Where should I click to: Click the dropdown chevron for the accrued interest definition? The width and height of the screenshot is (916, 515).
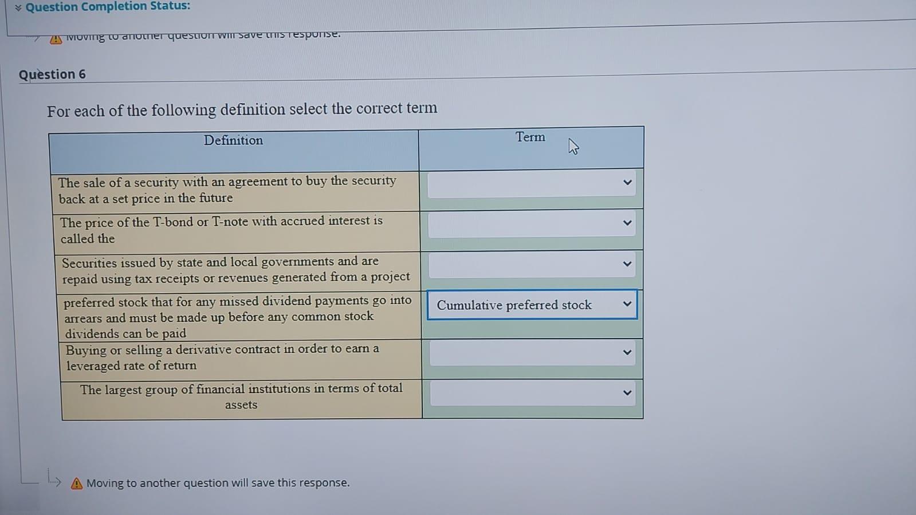627,222
